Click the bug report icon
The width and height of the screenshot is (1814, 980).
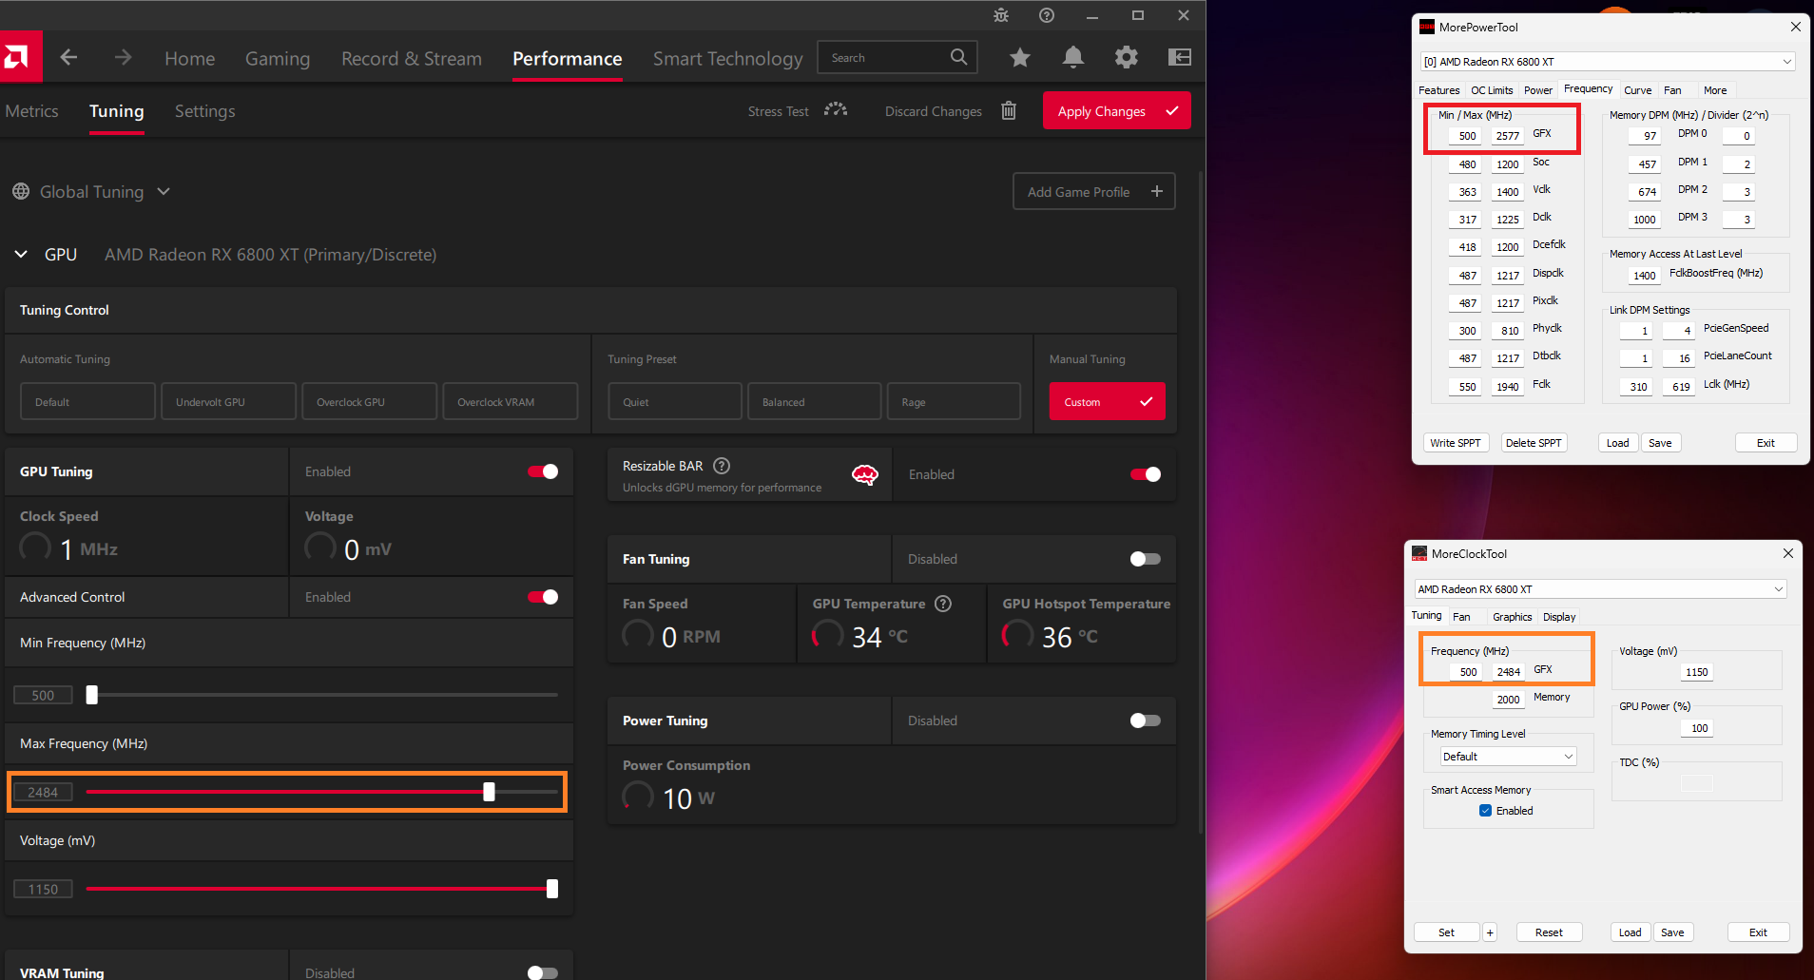pos(1001,15)
